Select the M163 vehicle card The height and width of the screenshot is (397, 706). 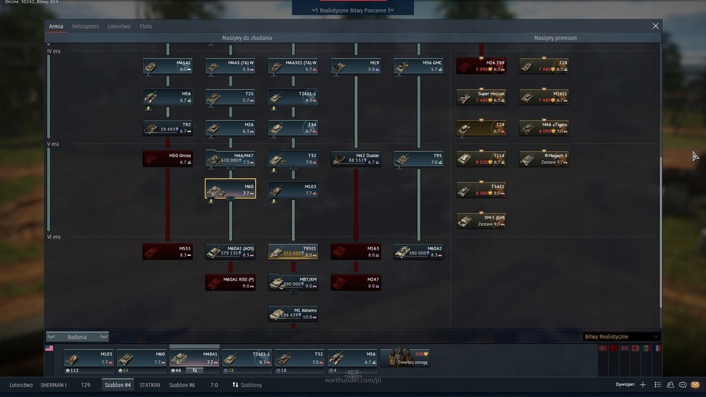tap(356, 251)
